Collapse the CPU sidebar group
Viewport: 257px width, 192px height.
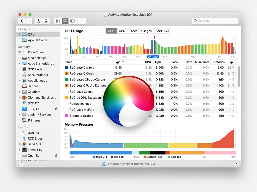pyautogui.click(x=20, y=34)
